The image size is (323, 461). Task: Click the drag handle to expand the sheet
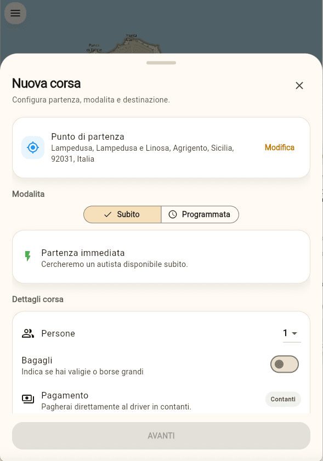(x=161, y=62)
